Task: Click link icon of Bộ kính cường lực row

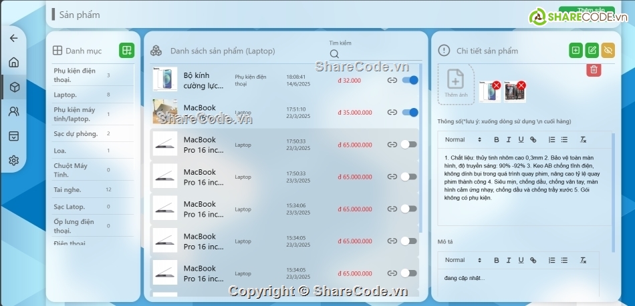Action: [x=392, y=81]
